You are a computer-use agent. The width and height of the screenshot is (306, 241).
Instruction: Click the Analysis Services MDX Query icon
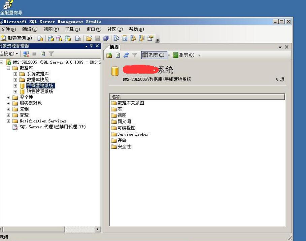tap(51, 38)
